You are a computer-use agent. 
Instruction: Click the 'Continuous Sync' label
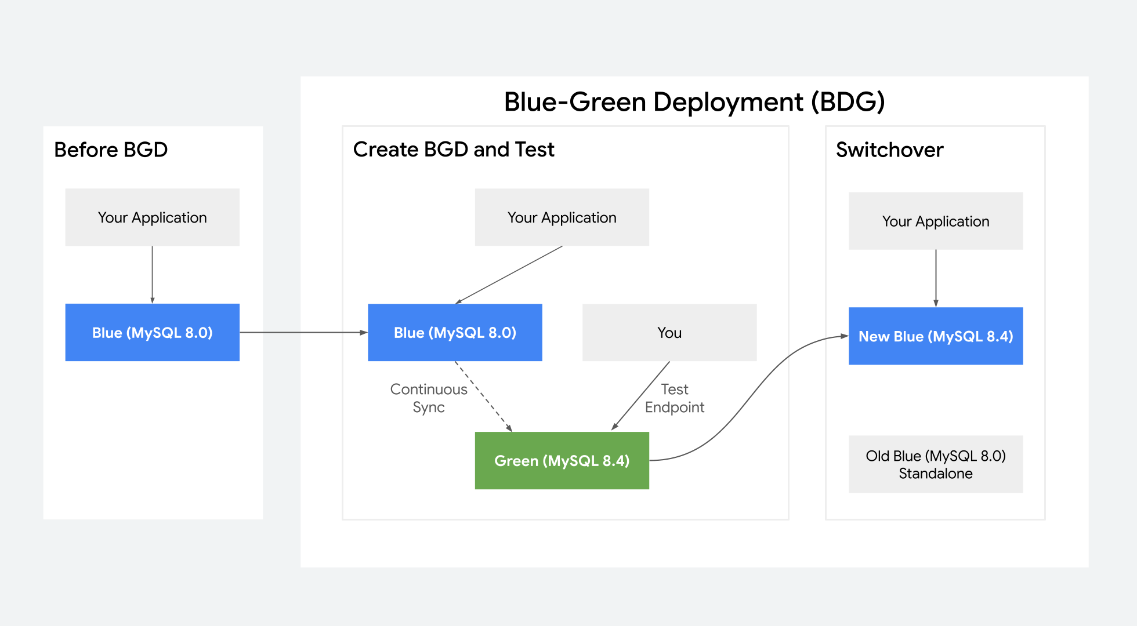click(429, 398)
